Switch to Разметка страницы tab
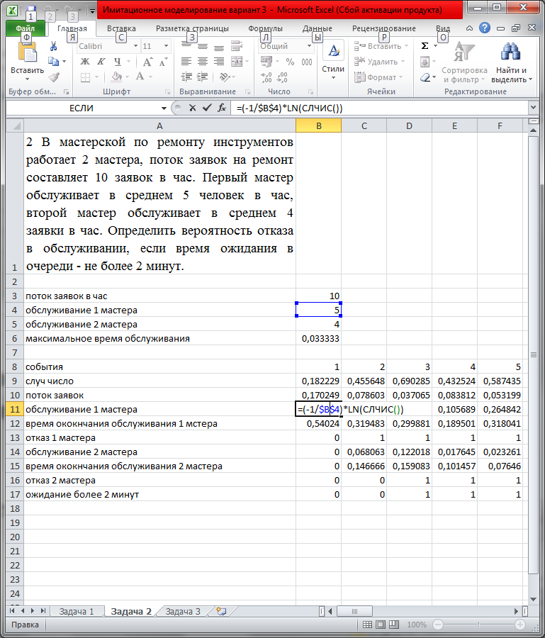Viewport: 545px width, 638px height. click(x=192, y=28)
